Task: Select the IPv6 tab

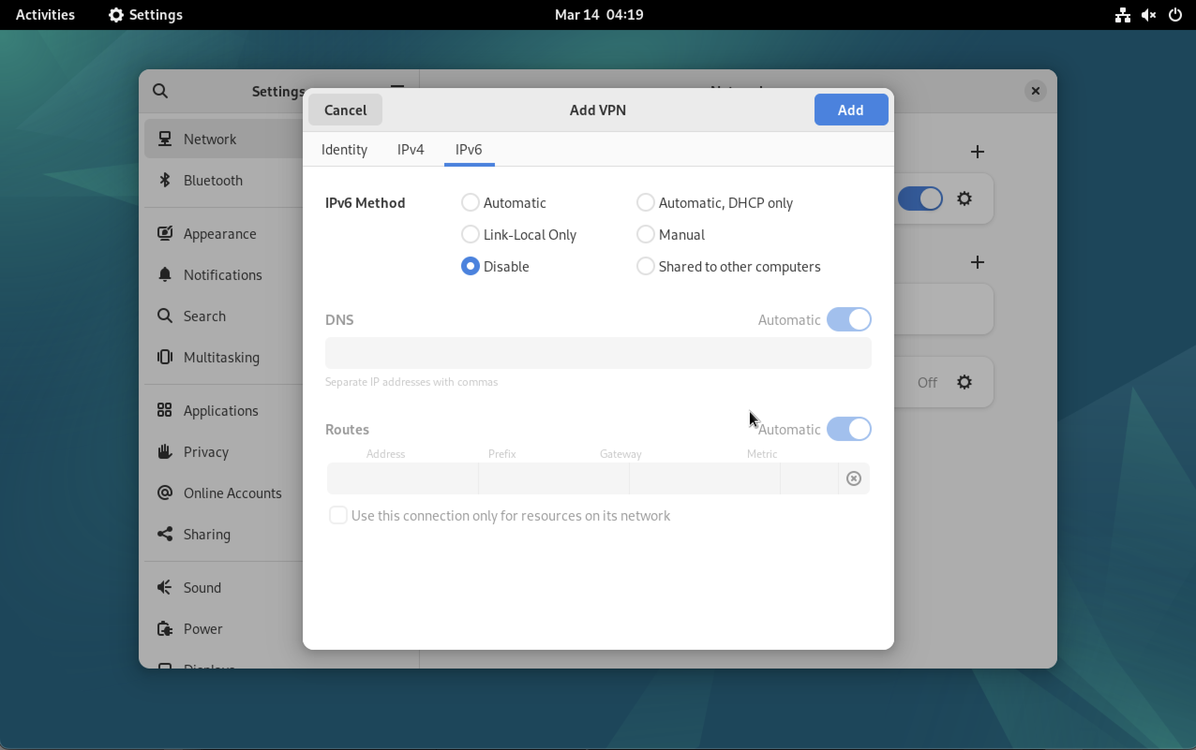Action: pos(469,150)
